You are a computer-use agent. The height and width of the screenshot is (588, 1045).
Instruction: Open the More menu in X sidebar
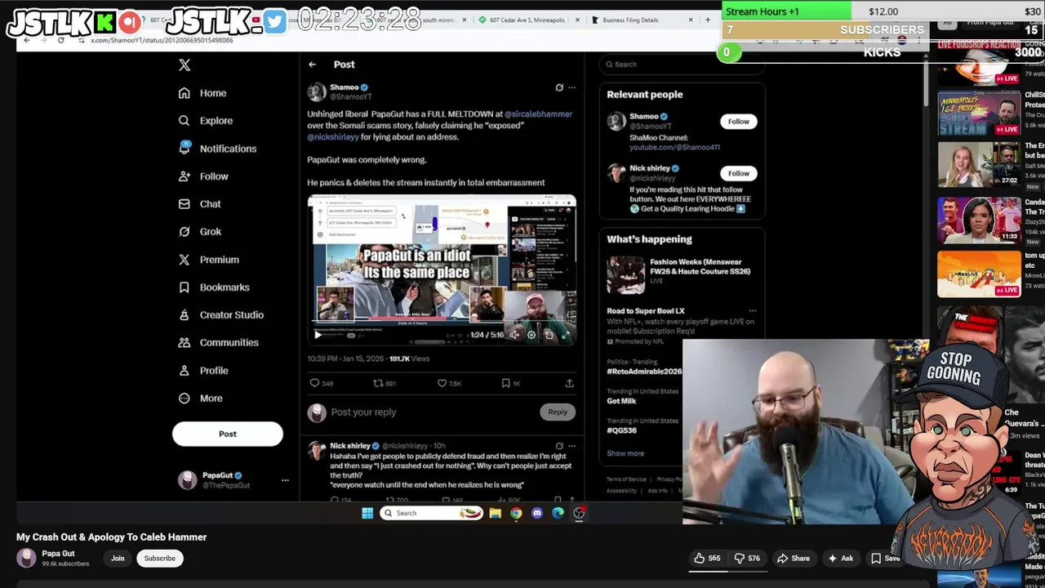tap(200, 399)
